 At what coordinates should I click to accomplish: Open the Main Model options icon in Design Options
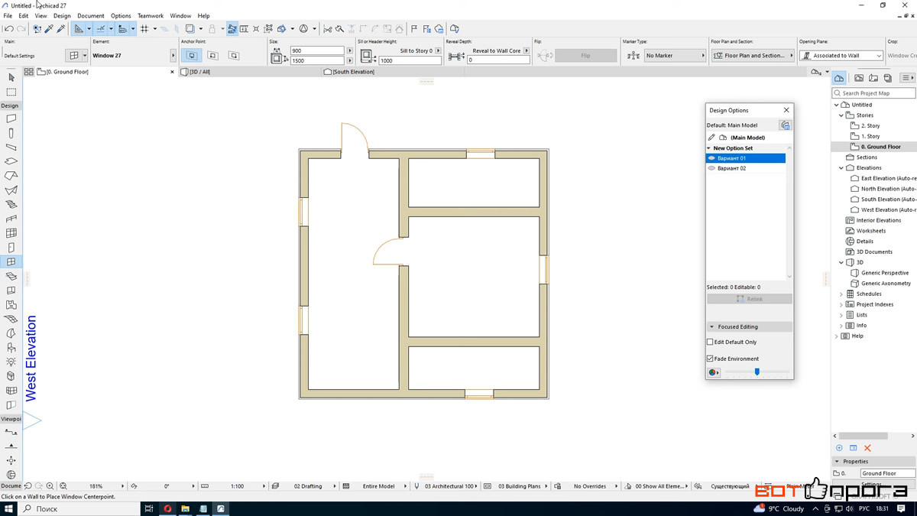[785, 125]
